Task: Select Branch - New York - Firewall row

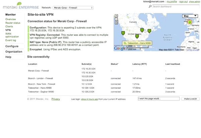Action: click(114, 84)
